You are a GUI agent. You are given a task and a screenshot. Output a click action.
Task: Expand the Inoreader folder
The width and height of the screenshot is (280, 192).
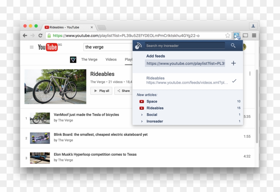tap(142, 121)
